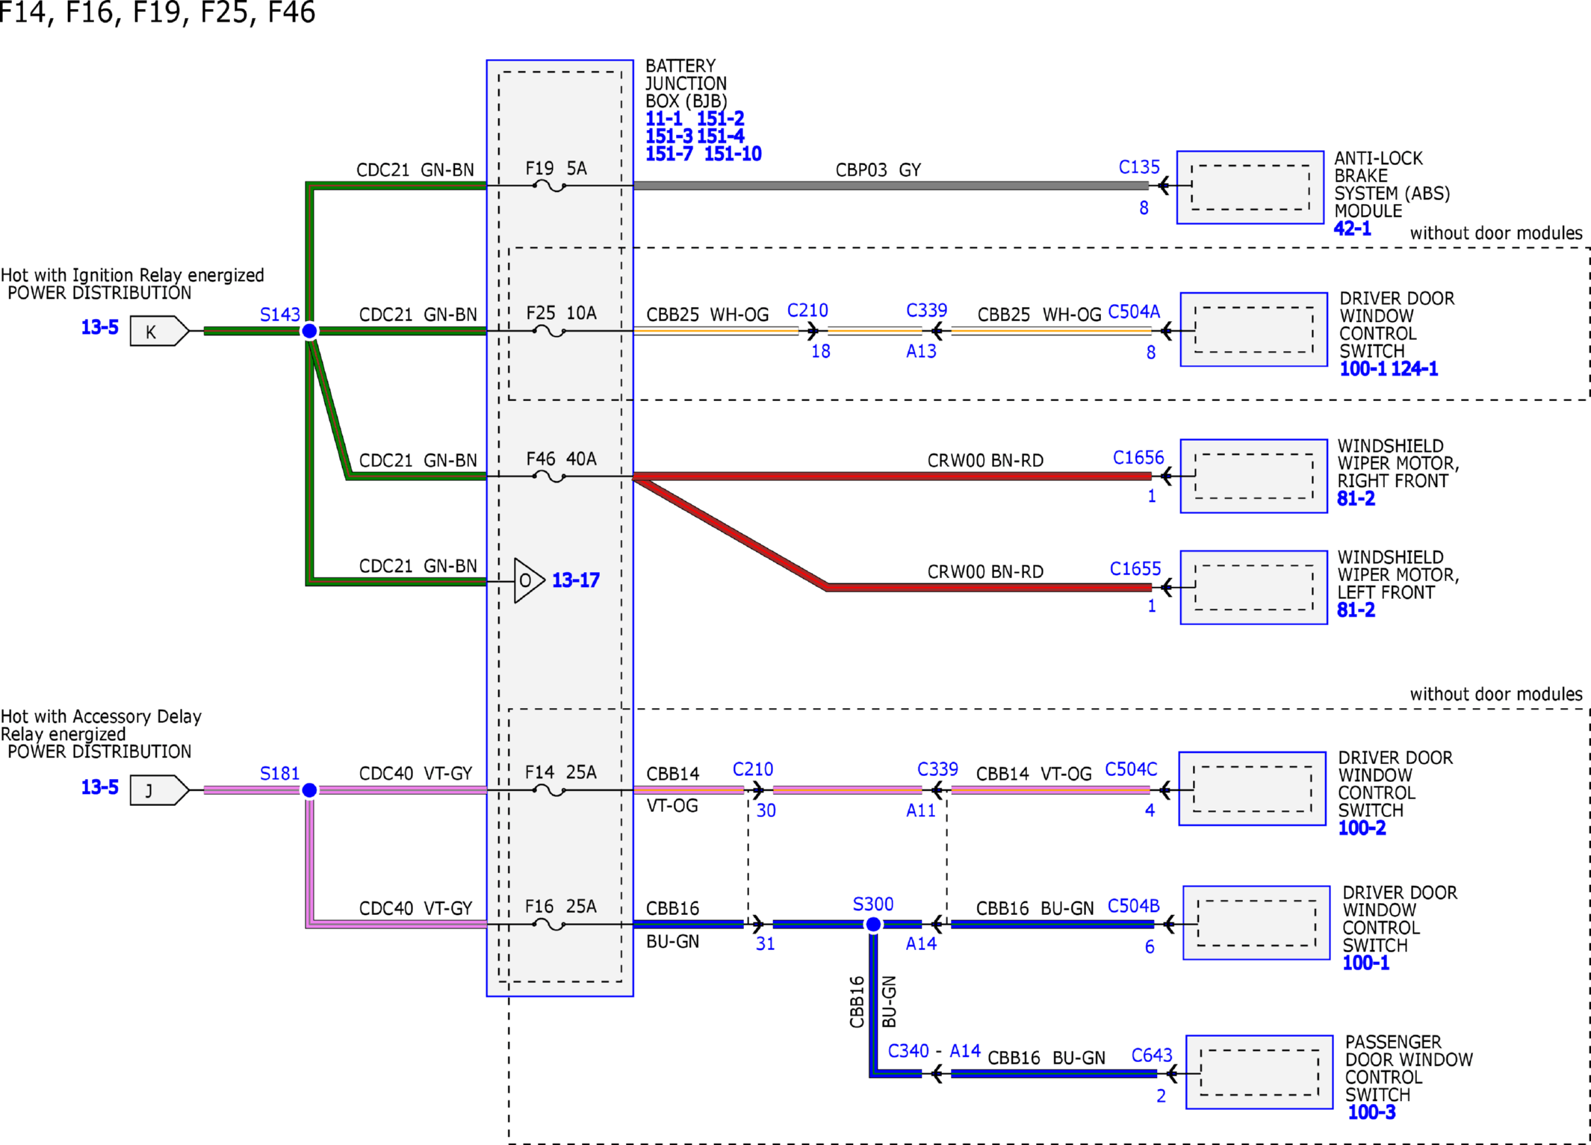This screenshot has width=1591, height=1145.
Task: Click the S143 splice node dot
Action: [309, 331]
